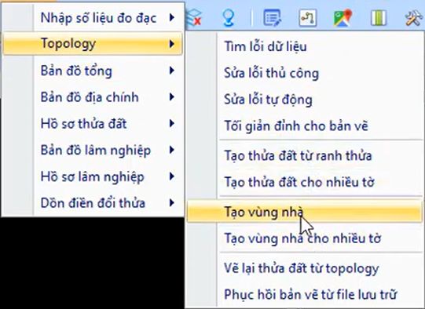This screenshot has height=309, width=425.
Task: Click the node path diagram icon
Action: click(308, 18)
